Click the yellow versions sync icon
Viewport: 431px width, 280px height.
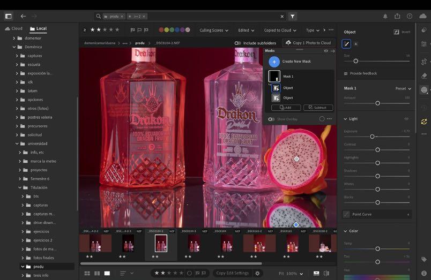[424, 122]
